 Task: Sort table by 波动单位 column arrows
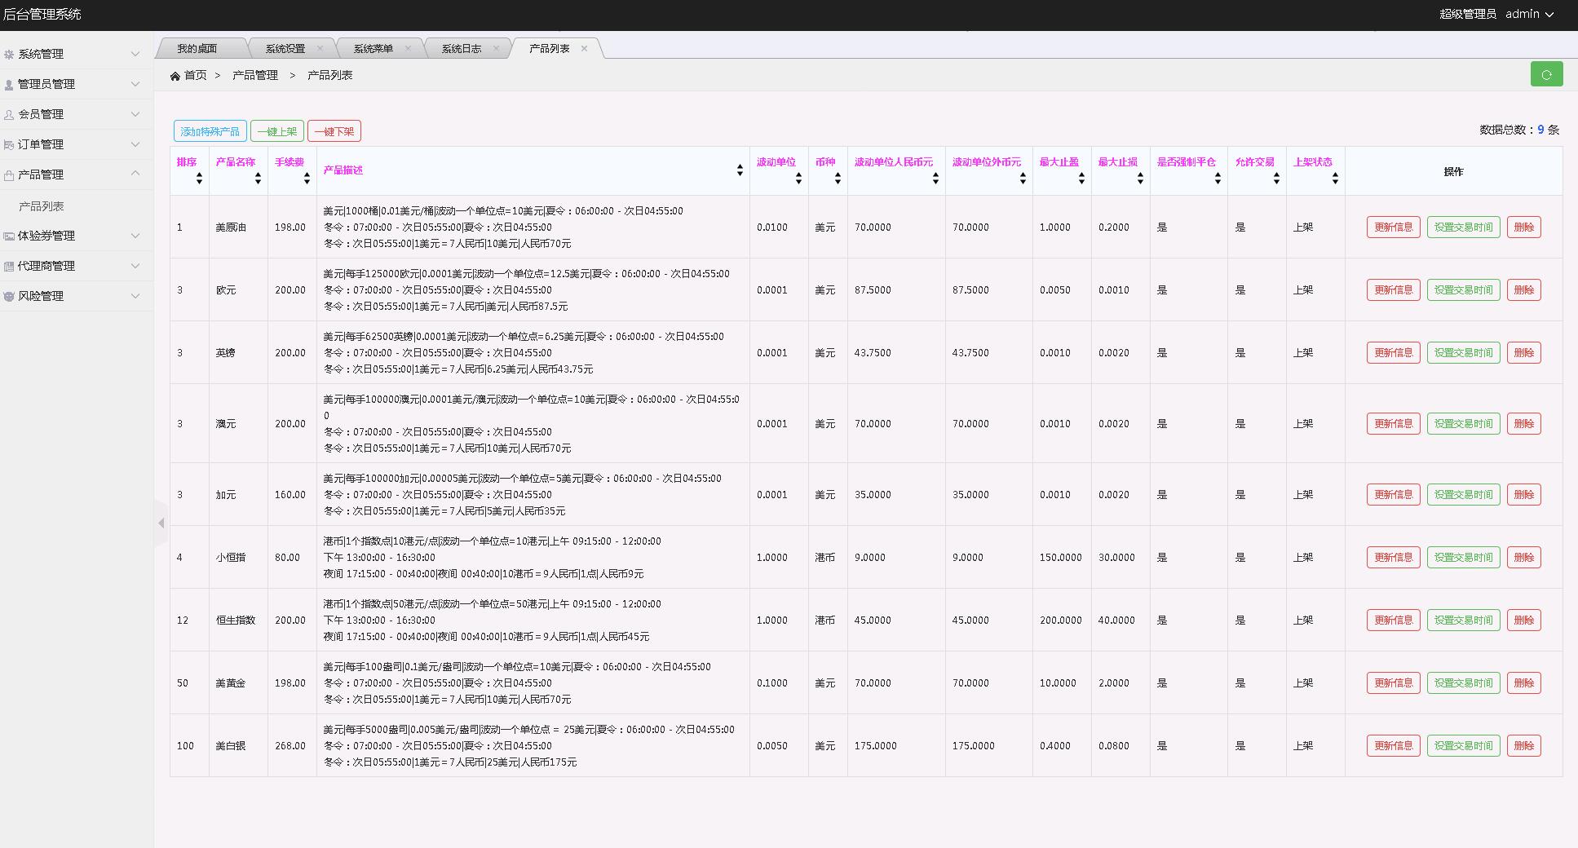[798, 179]
